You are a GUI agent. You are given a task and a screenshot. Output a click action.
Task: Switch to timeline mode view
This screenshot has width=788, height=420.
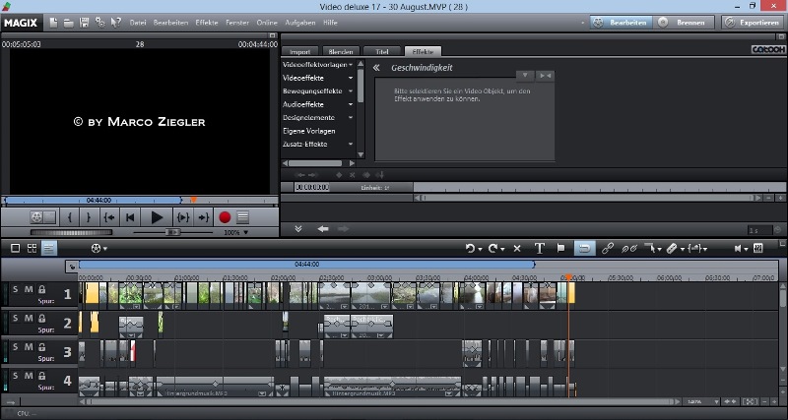[49, 248]
